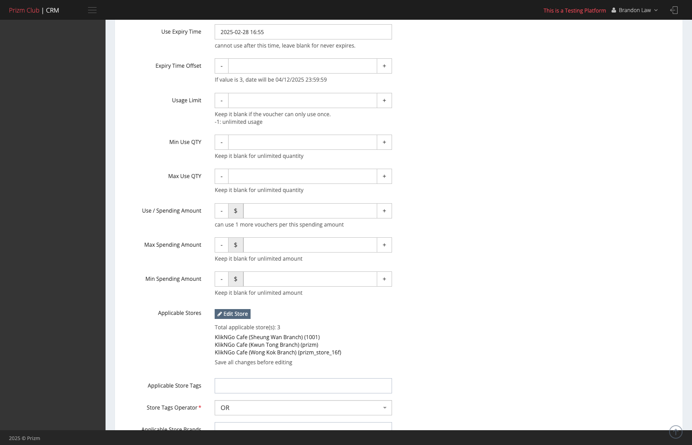Screen dimensions: 692x445
Task: Increase Max Use QTY value
Action: click(384, 176)
